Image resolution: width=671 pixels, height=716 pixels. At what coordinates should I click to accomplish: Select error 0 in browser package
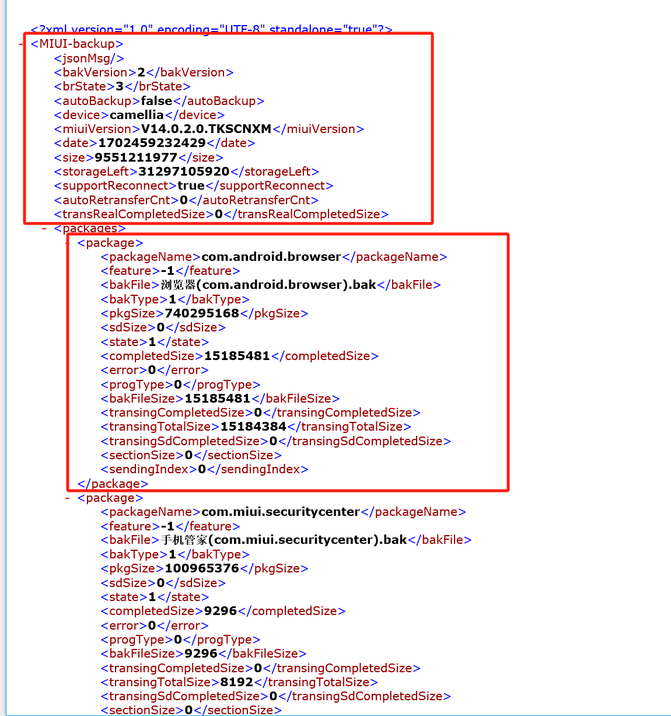[x=152, y=370]
